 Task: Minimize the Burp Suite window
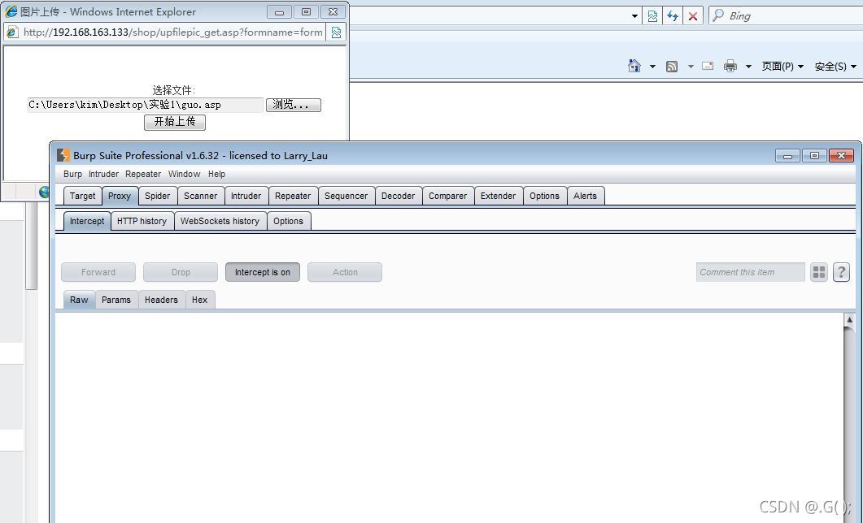tap(787, 156)
